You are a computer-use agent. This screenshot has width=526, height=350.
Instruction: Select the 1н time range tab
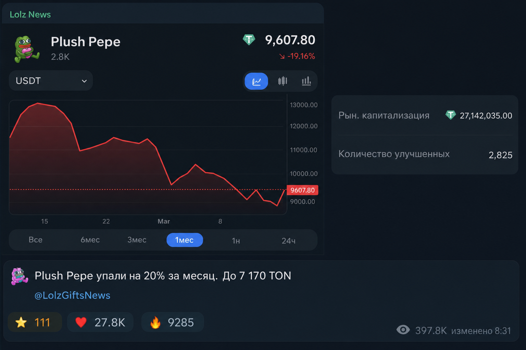236,241
